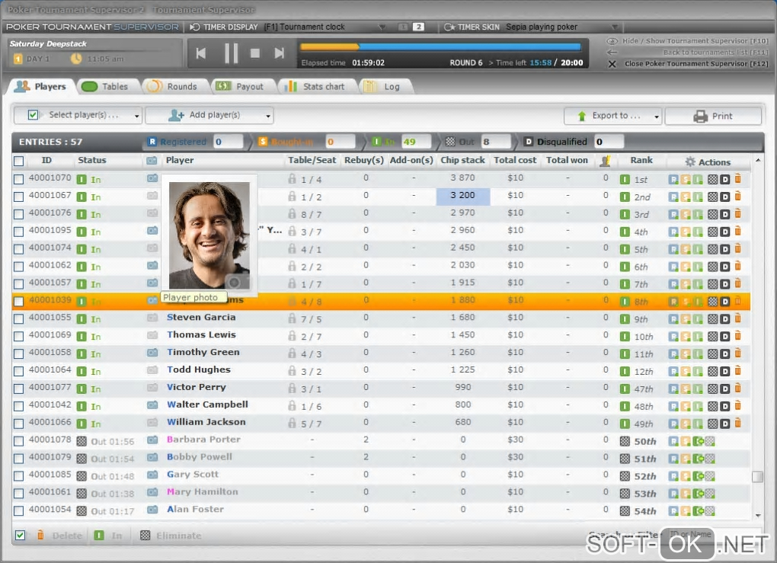Check the box for Alan Foster
The height and width of the screenshot is (563, 777).
tap(18, 511)
